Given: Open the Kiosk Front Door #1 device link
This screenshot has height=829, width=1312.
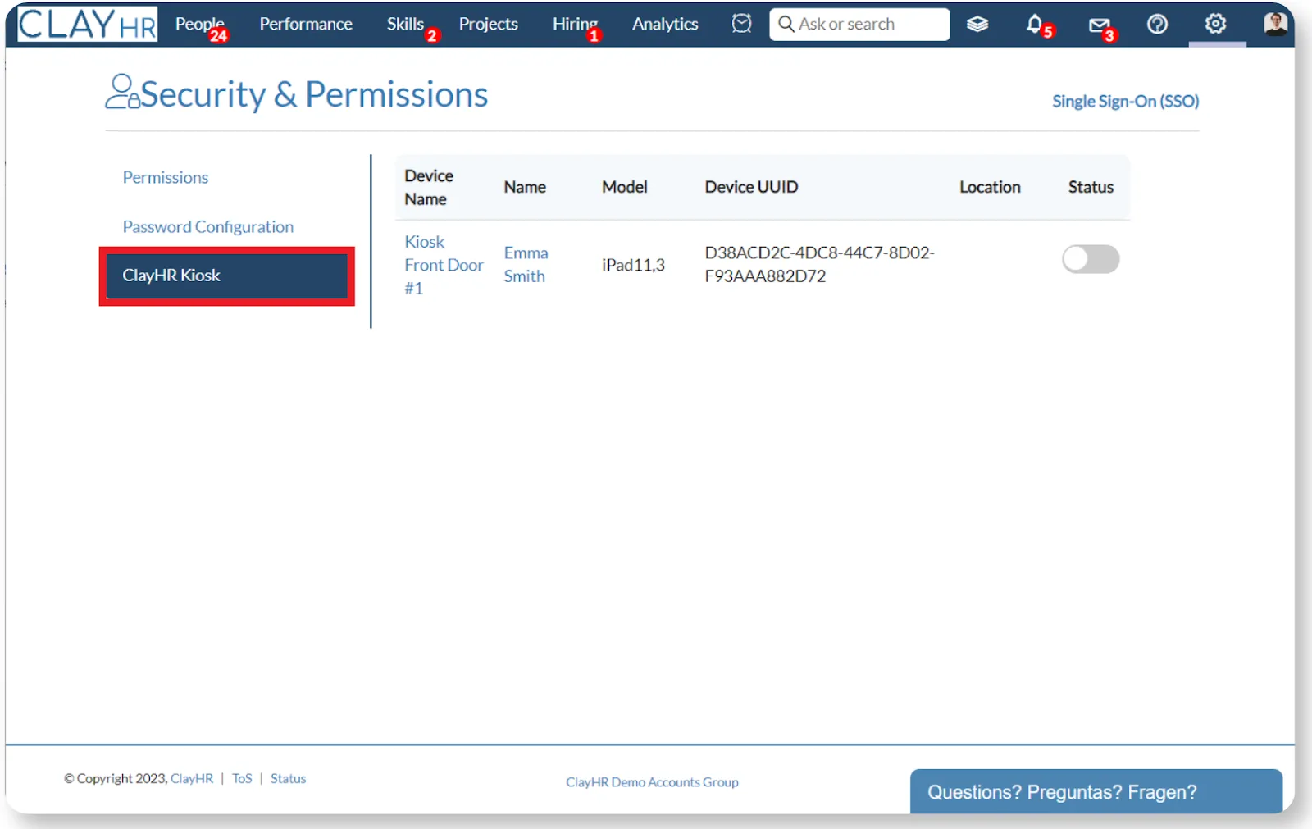Looking at the screenshot, I should click(444, 265).
